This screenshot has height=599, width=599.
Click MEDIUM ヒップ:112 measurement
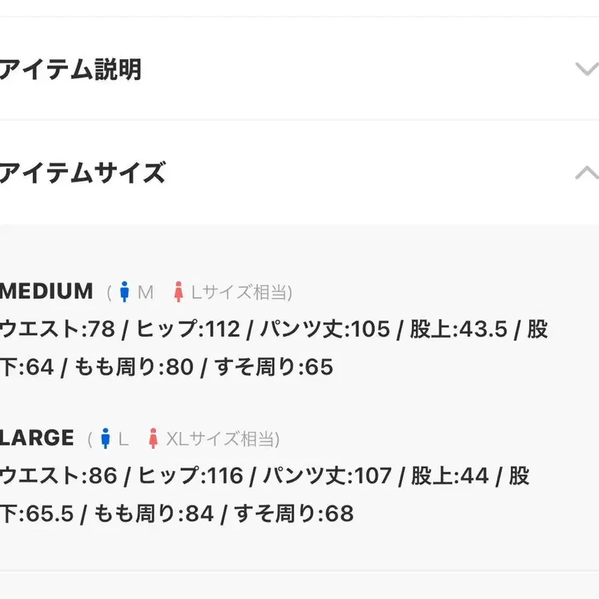(188, 329)
